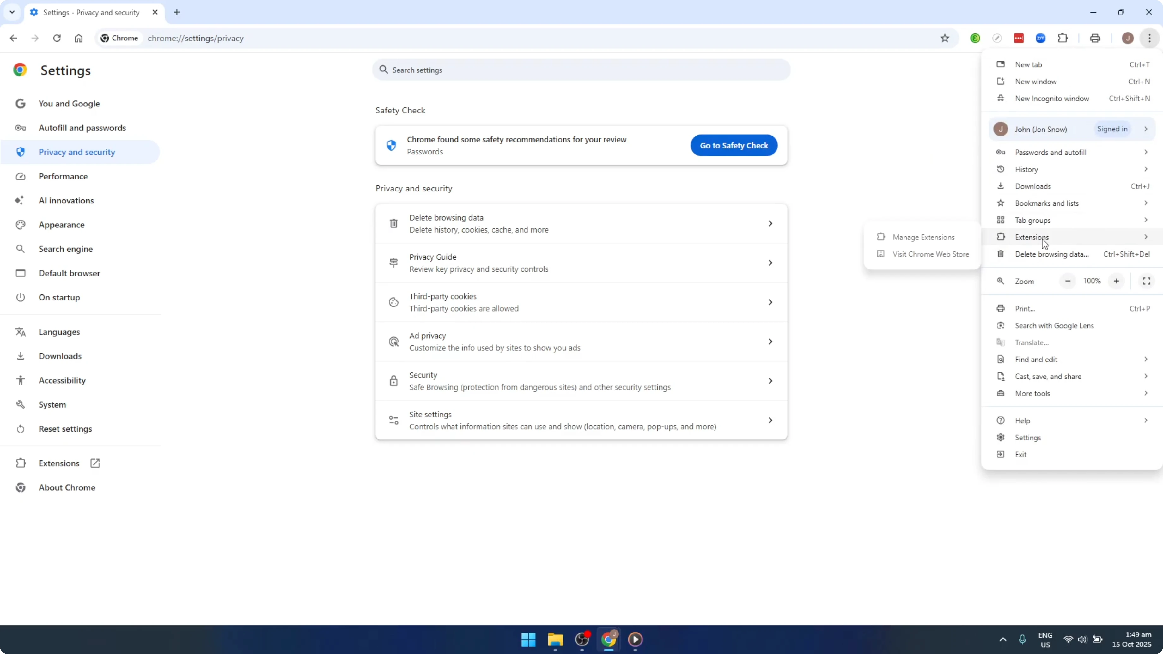
Task: Expand Cast, save, and share submenu
Action: click(1072, 377)
